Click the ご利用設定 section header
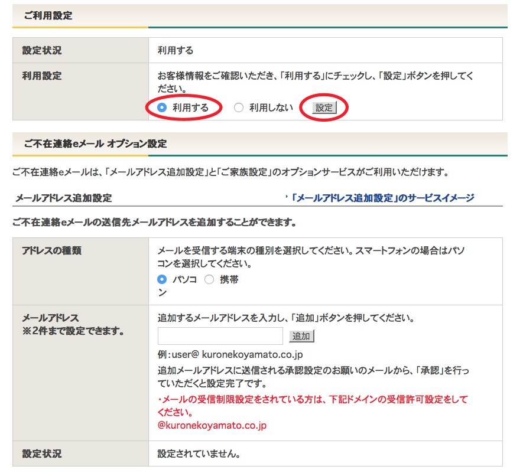This screenshot has width=523, height=473. pyautogui.click(x=48, y=16)
